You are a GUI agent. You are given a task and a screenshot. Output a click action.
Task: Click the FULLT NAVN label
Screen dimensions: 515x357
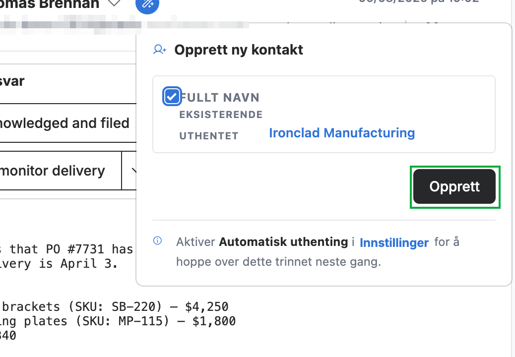click(x=220, y=98)
